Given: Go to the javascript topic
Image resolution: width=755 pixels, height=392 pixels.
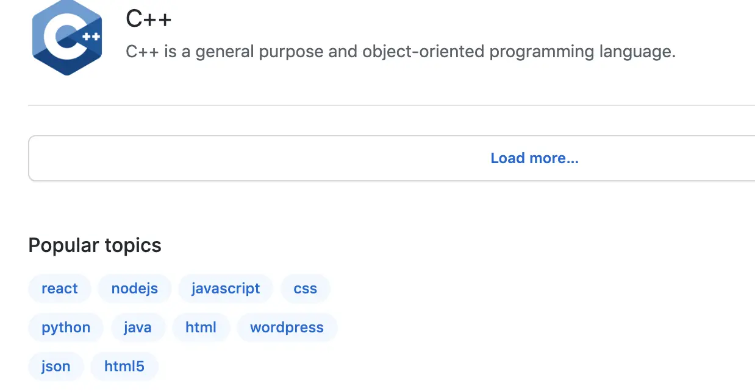Looking at the screenshot, I should 226,289.
